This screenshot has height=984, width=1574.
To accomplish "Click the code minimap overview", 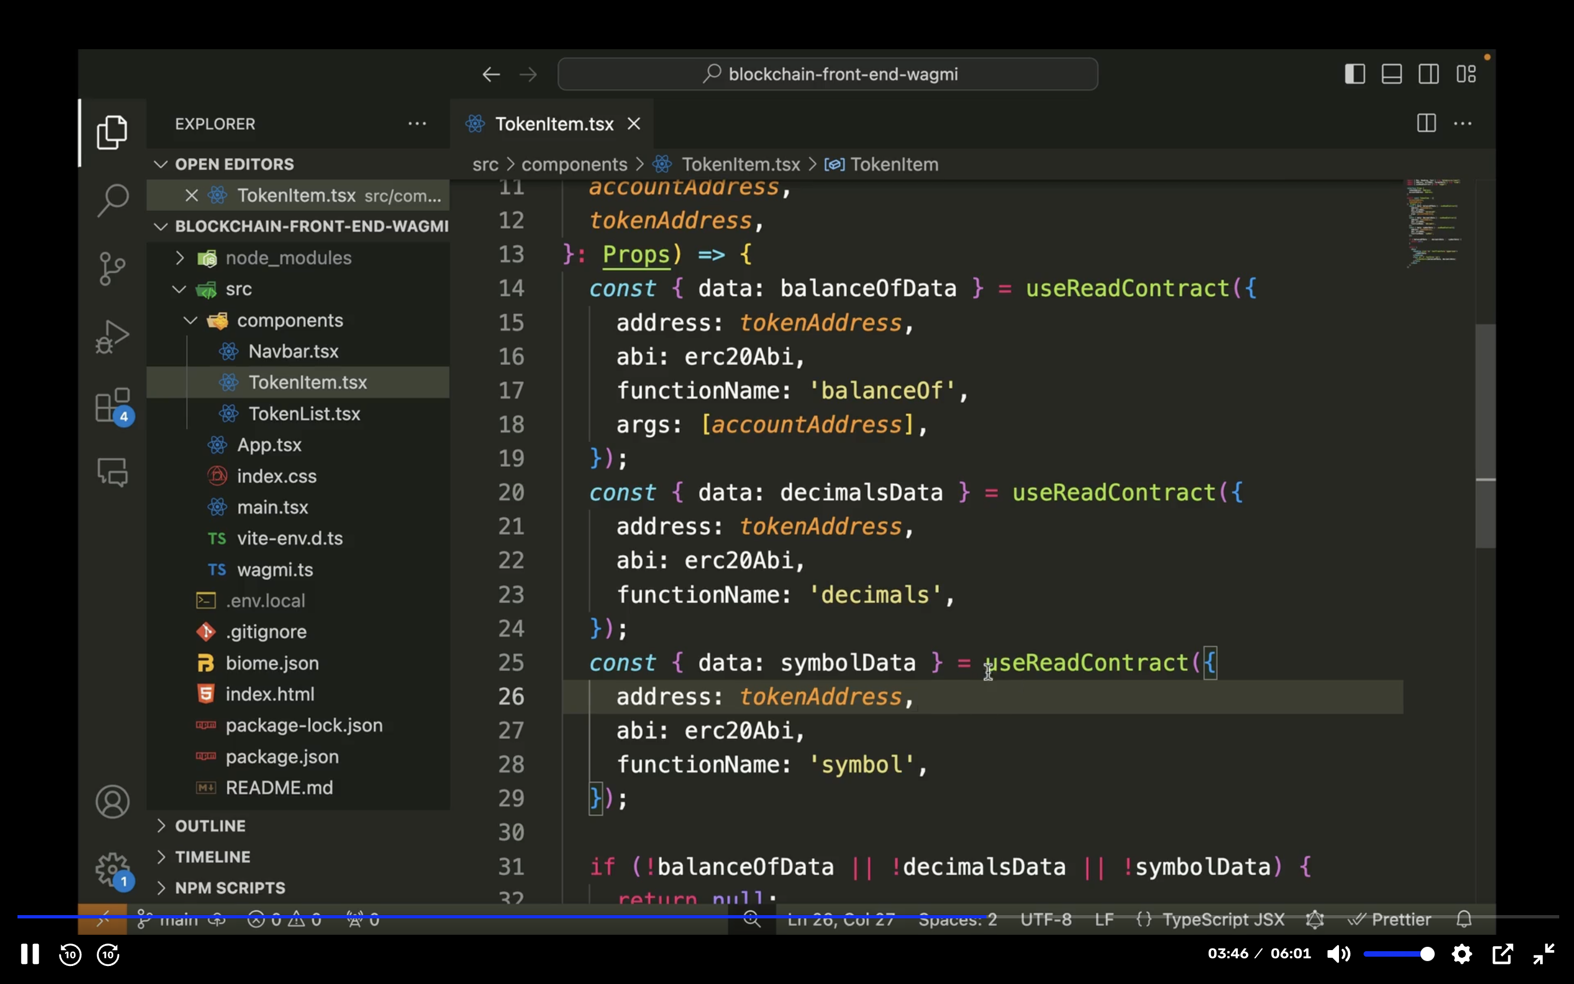I will pyautogui.click(x=1435, y=224).
